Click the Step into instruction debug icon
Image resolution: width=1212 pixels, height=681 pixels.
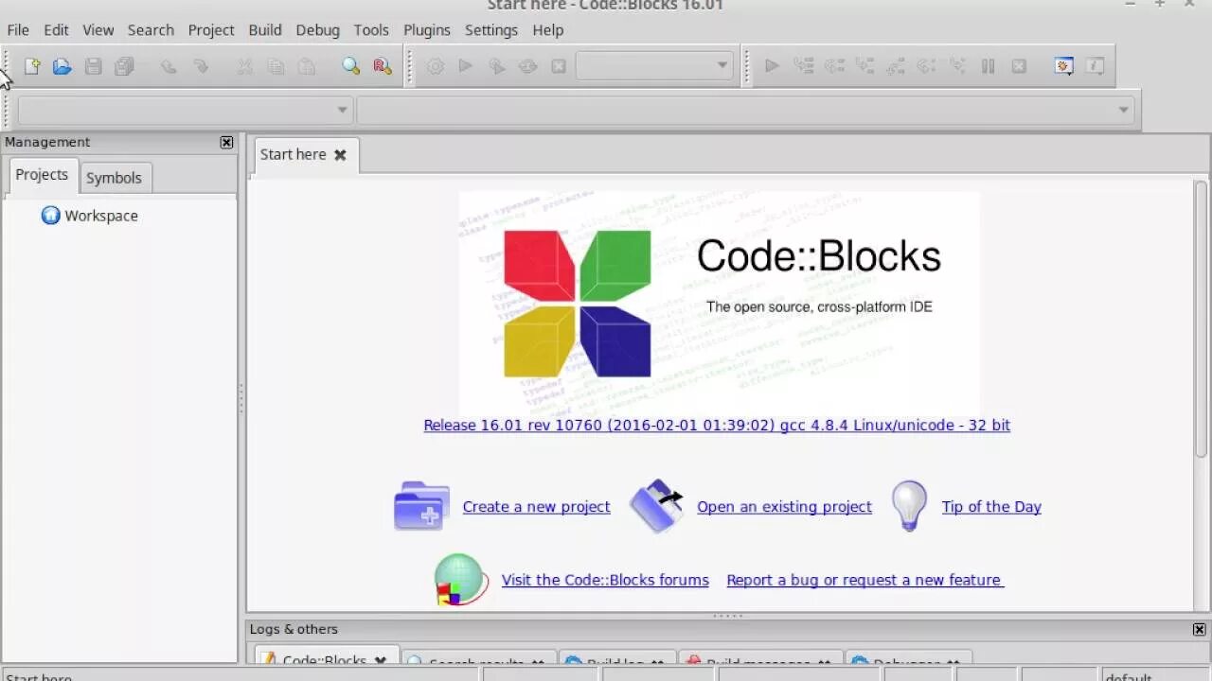tap(957, 66)
